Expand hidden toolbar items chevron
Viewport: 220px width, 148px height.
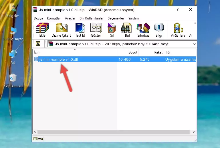[195, 23]
